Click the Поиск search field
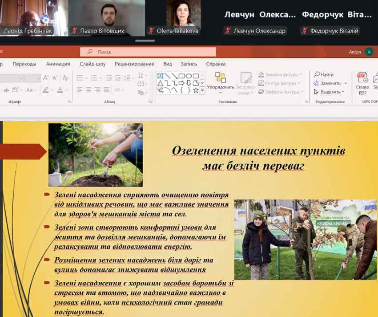Viewport: 378px width, 317px height. tap(148, 52)
